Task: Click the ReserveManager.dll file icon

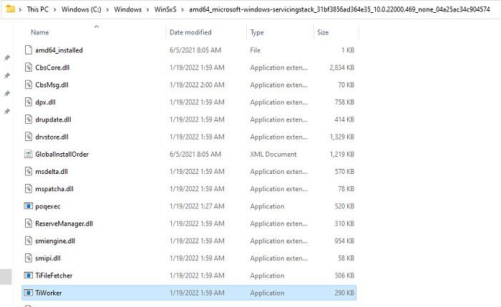Action: 29,223
